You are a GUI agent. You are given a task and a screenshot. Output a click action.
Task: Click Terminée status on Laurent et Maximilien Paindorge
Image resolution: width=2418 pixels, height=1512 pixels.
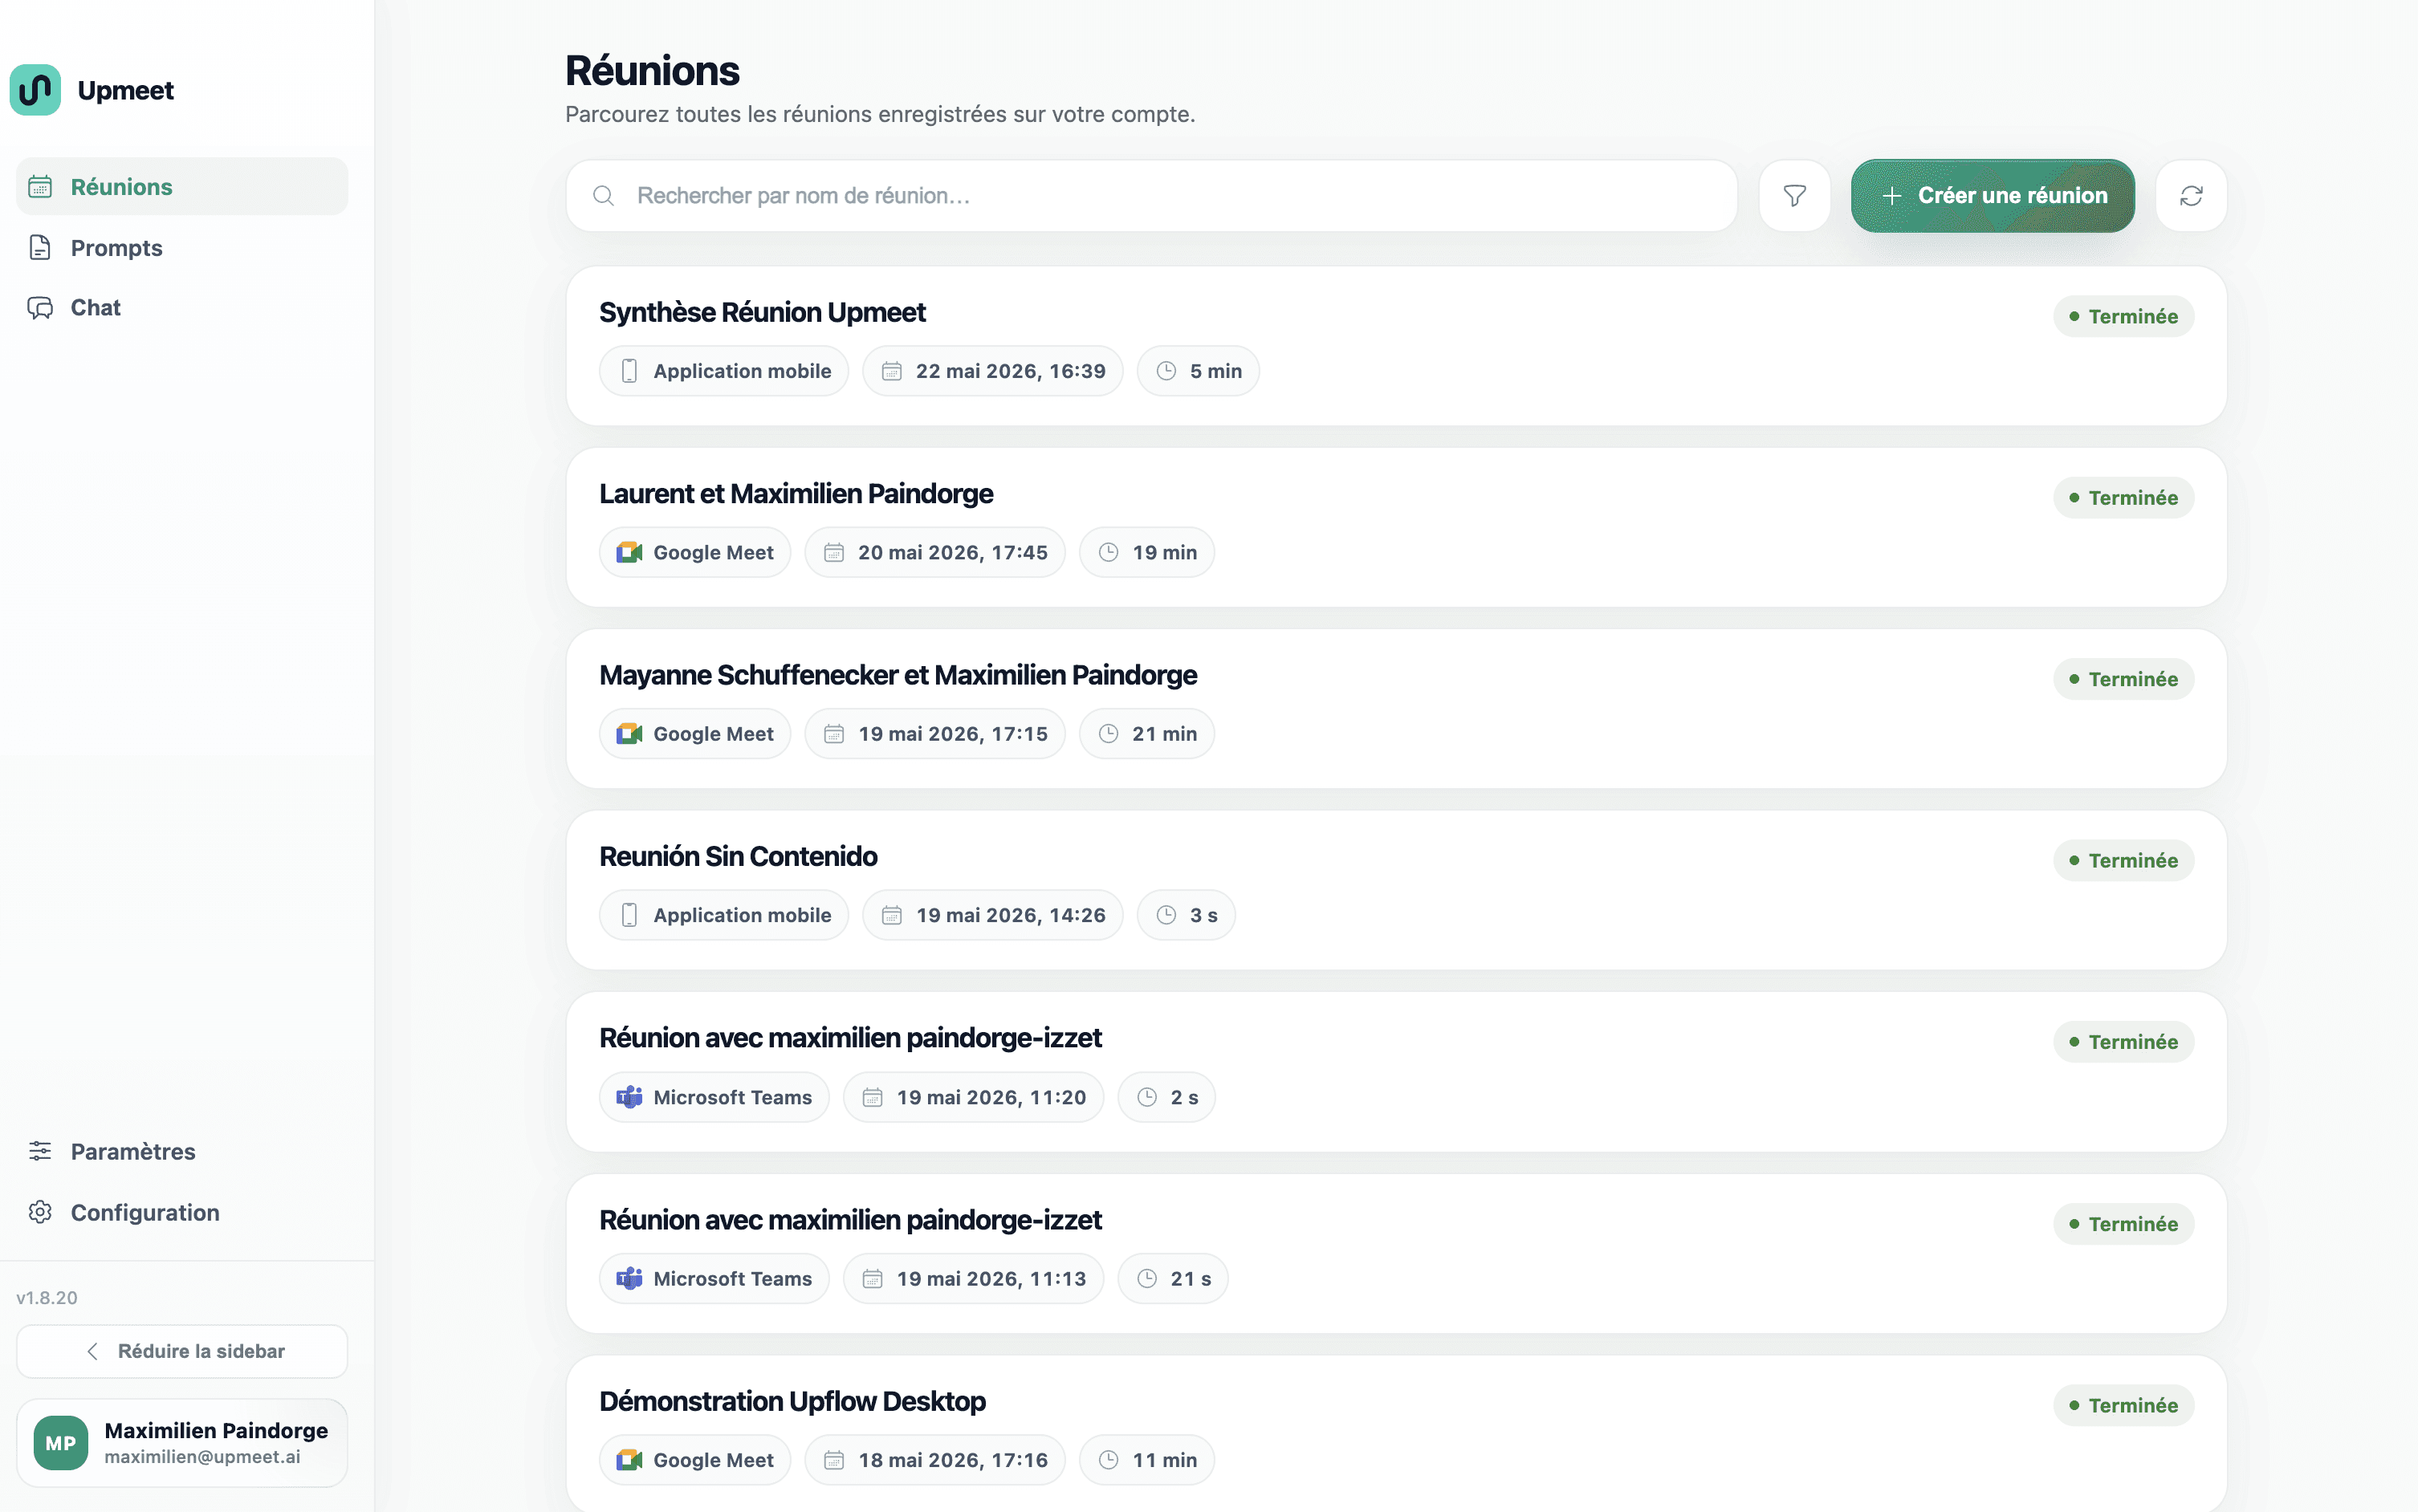point(2123,498)
